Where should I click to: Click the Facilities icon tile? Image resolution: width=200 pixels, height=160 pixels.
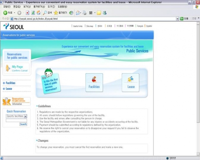tap(94, 82)
